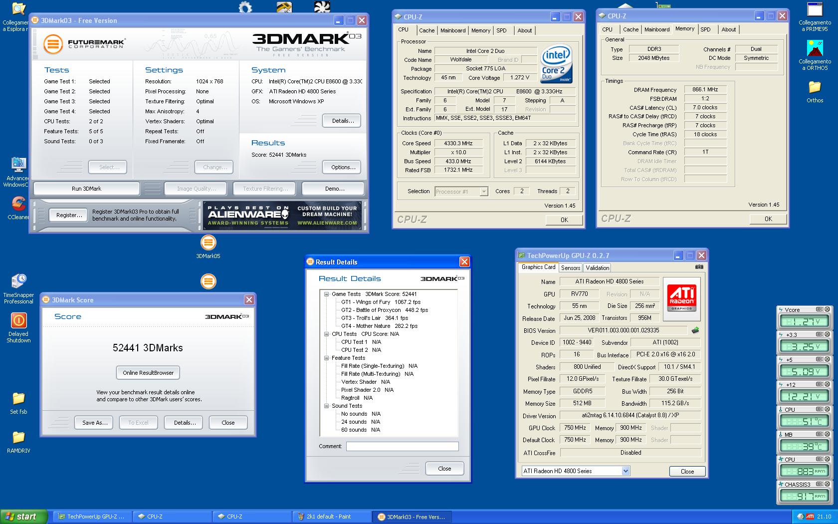Open the Collegamento a ORTHOS shortcut
Screen dimensions: 838x524
click(815, 55)
